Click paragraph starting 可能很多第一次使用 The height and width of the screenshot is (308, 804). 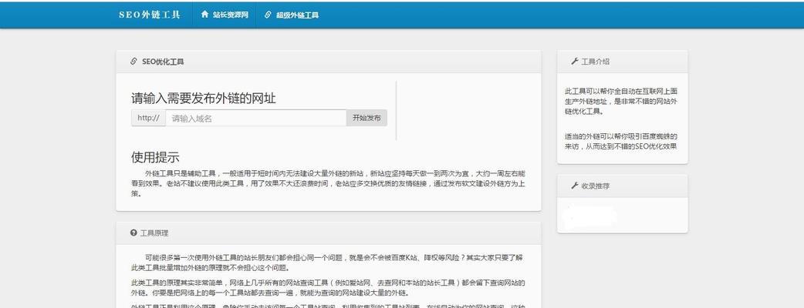[x=327, y=263]
